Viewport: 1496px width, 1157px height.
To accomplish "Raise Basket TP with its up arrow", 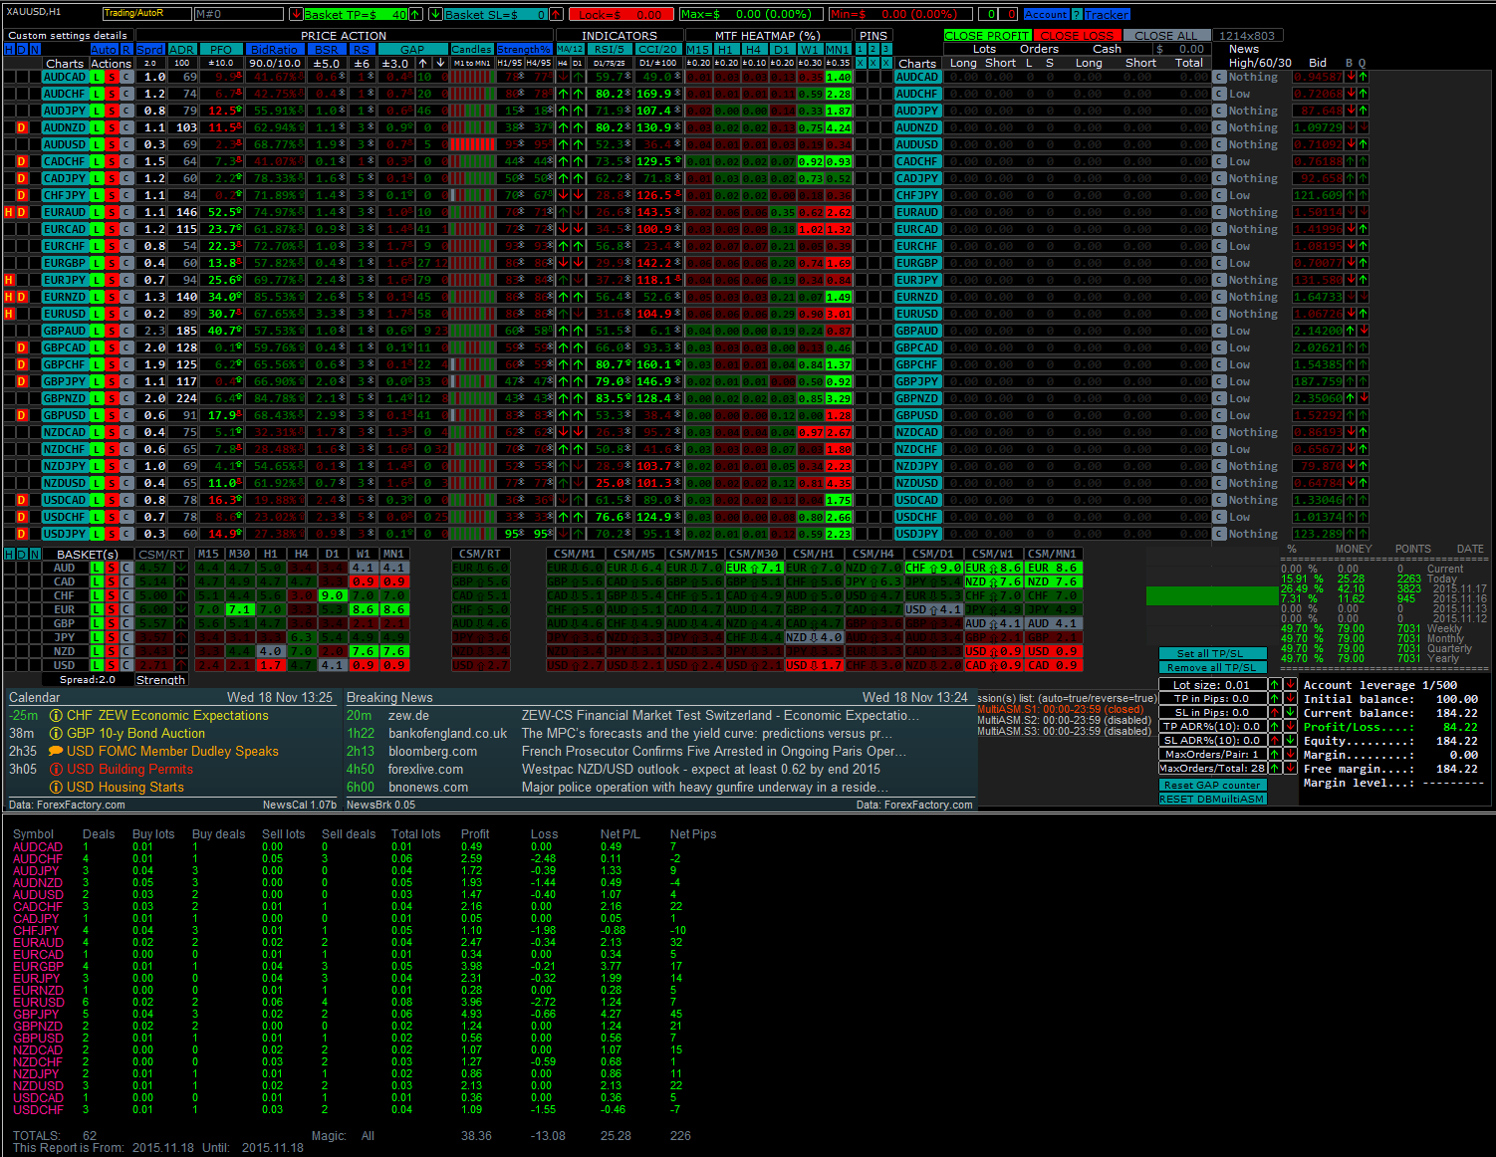I will [x=417, y=15].
